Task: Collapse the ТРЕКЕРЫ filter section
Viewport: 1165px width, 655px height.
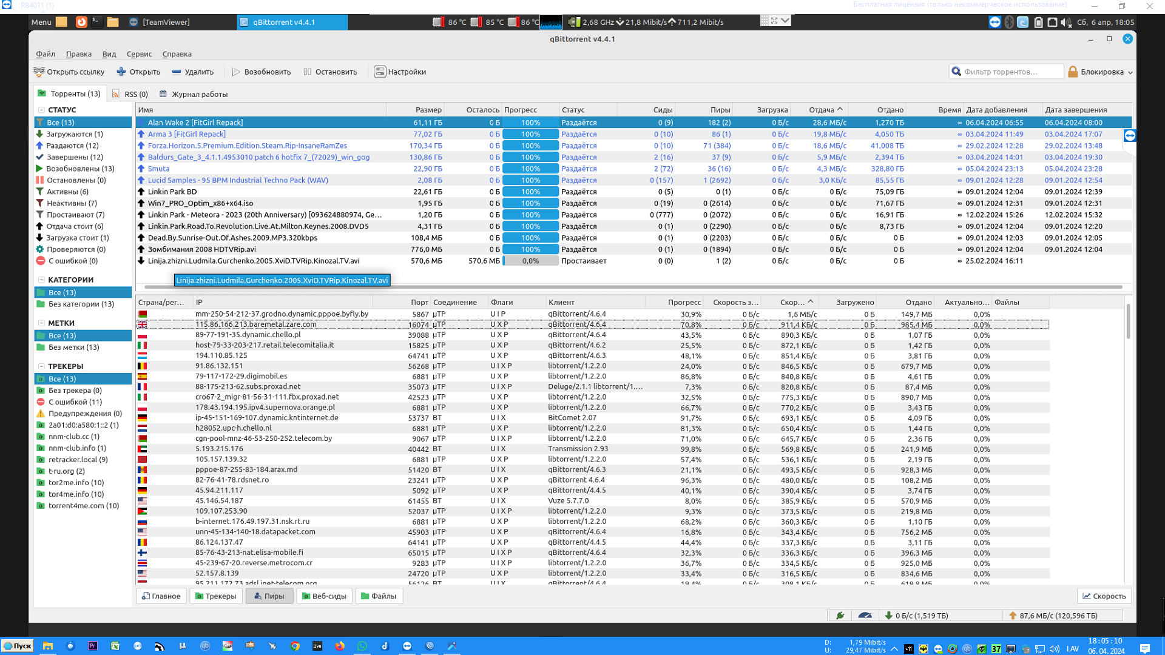Action: 41,366
